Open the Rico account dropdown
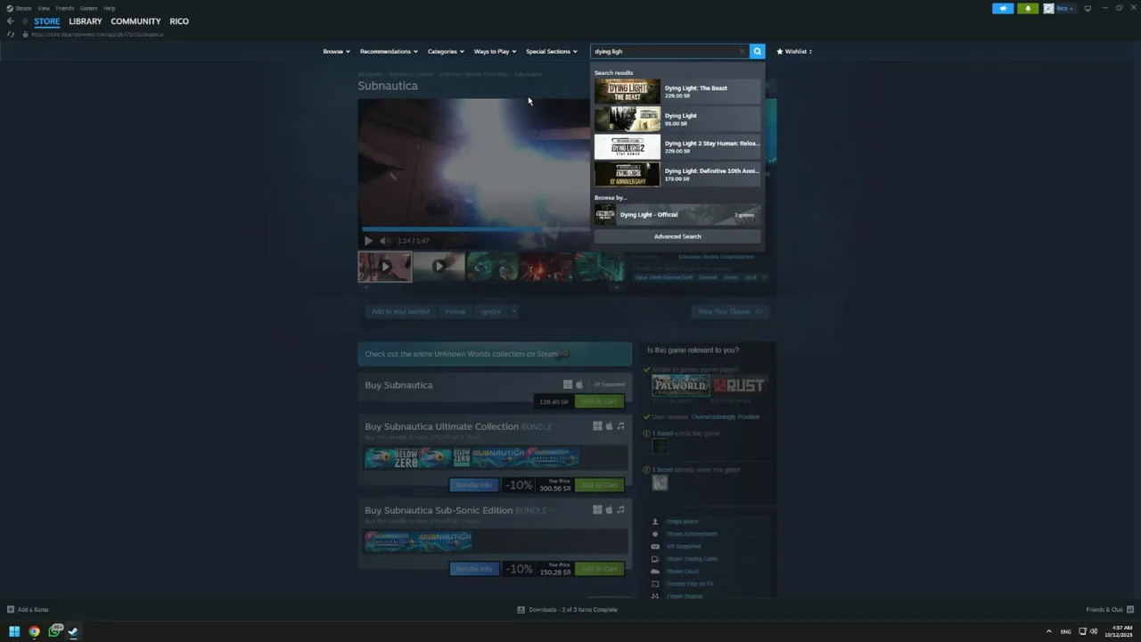The width and height of the screenshot is (1141, 642). [1059, 8]
